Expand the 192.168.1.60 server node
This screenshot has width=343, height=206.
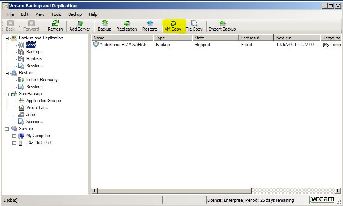coord(14,143)
